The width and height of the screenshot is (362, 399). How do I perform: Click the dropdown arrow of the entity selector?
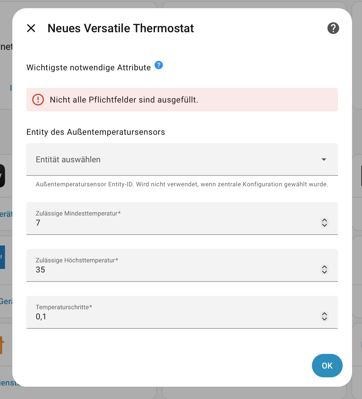pyautogui.click(x=324, y=159)
